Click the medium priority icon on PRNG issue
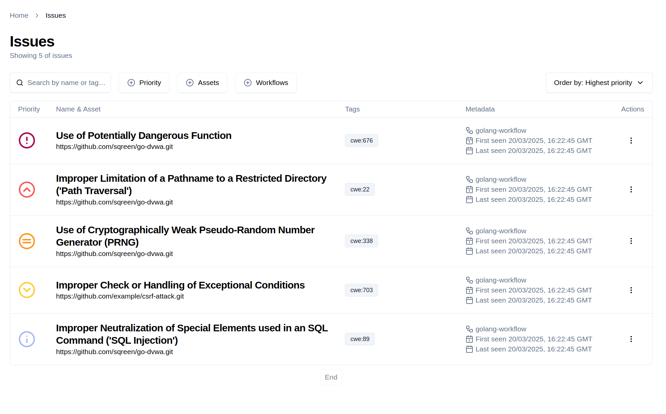 point(27,241)
